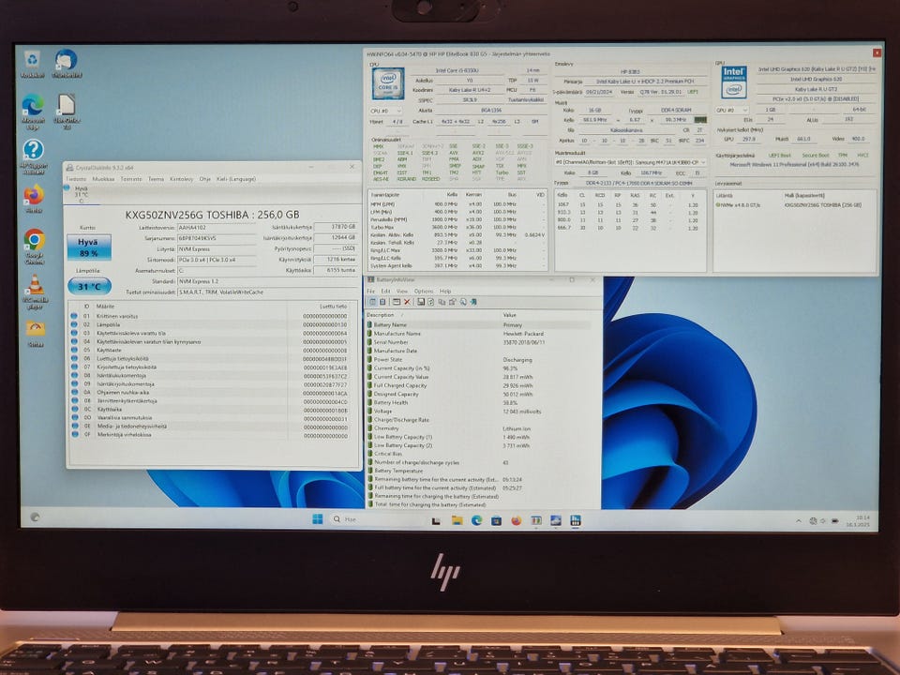This screenshot has height=675, width=900.
Task: Open the gauge icon desktop shortcut below VLC
Action: 36,333
